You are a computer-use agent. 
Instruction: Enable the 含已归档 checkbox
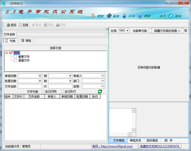[x=43, y=91]
